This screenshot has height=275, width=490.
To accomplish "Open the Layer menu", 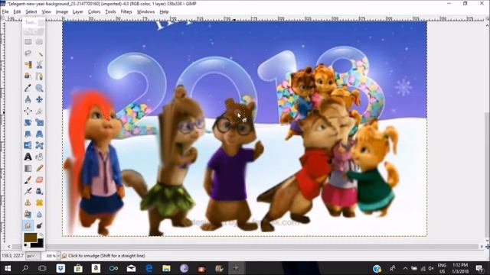I will click(x=78, y=12).
